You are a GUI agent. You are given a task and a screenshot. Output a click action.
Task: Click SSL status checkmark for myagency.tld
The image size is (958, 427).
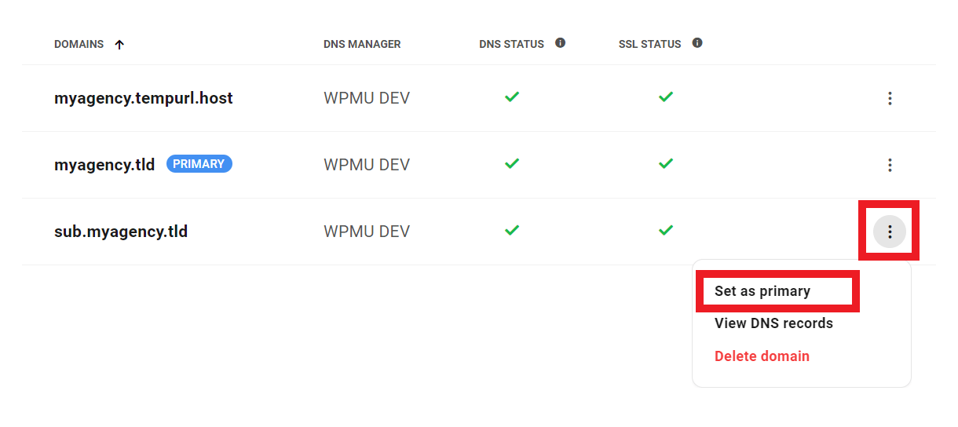666,164
